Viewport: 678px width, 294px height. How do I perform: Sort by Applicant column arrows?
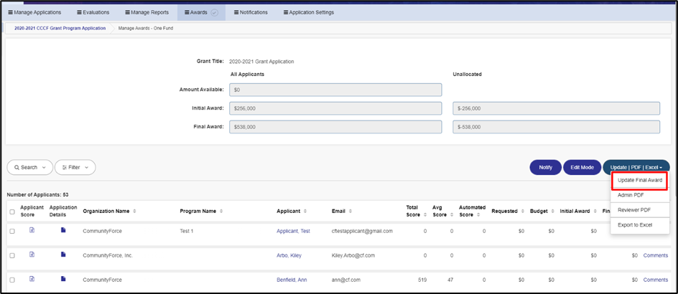tap(305, 212)
